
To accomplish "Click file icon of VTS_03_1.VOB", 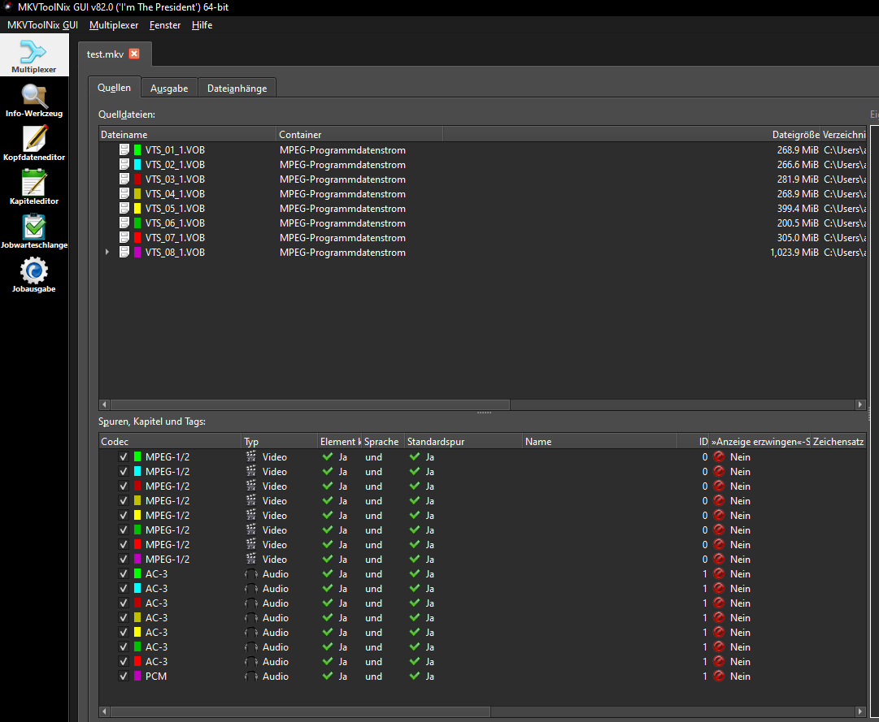I will [x=124, y=179].
